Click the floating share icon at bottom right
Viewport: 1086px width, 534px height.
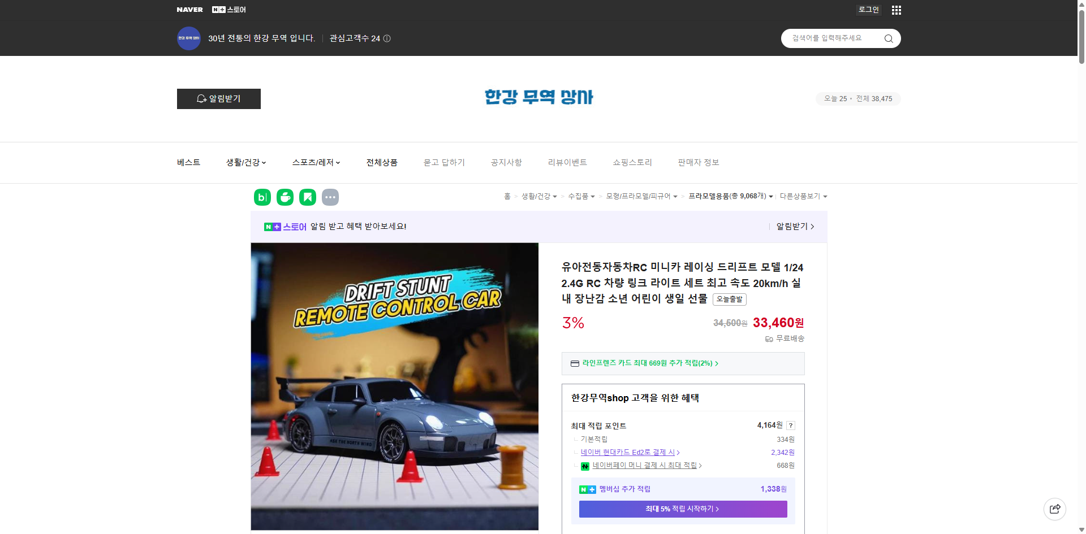pyautogui.click(x=1055, y=509)
